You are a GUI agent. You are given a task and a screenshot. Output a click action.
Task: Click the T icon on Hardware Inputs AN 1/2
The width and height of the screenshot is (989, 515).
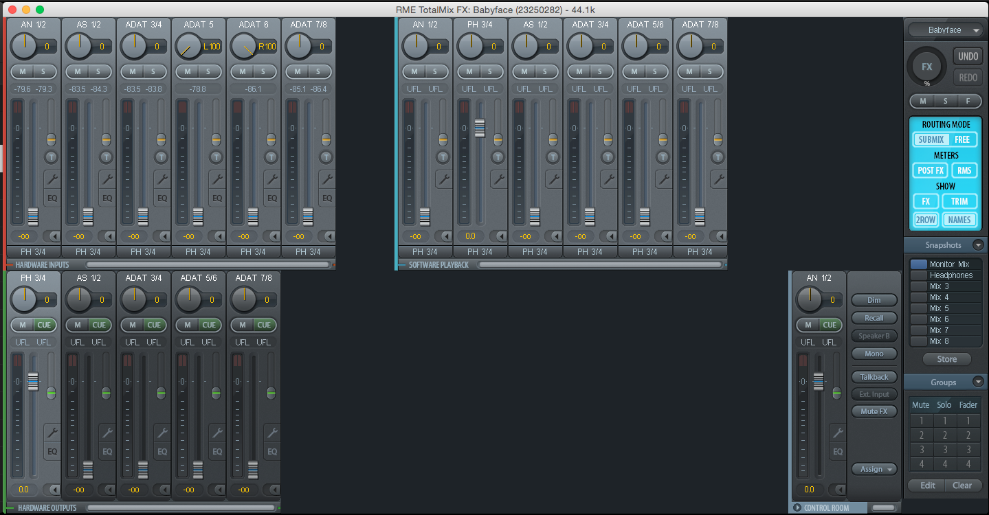tap(51, 157)
